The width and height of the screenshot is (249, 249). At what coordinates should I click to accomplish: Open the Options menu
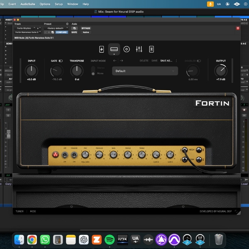coord(45,4)
